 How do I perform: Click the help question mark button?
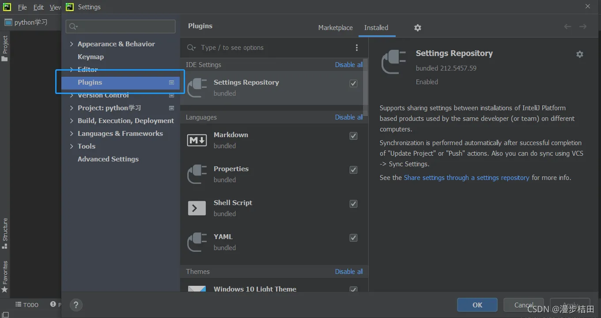pyautogui.click(x=76, y=305)
